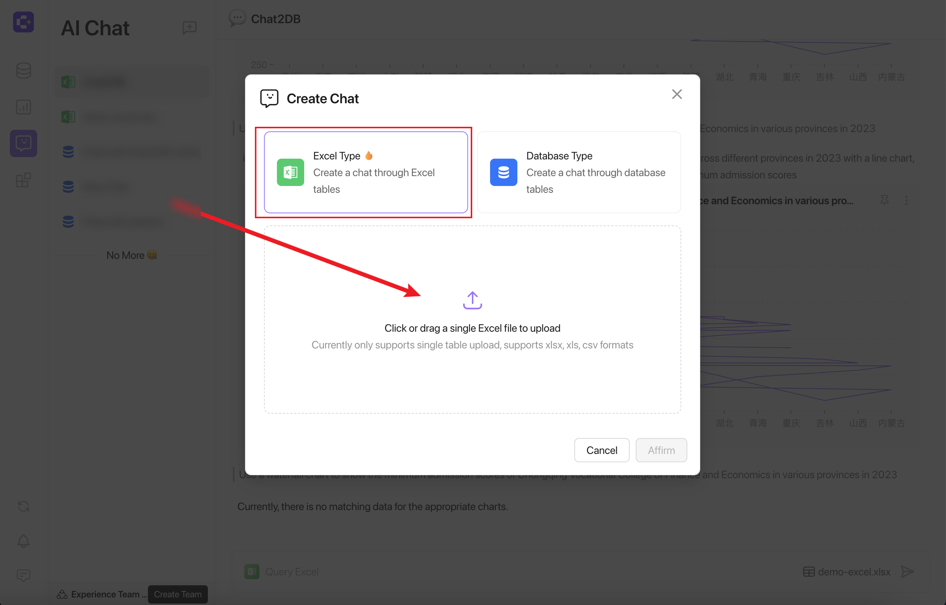
Task: Close the Create Chat dialog
Action: point(676,93)
